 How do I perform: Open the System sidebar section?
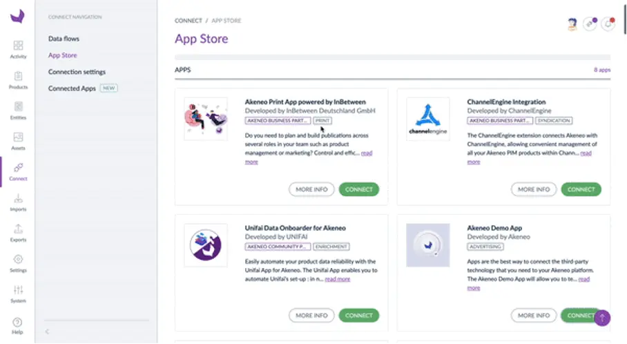tap(18, 293)
